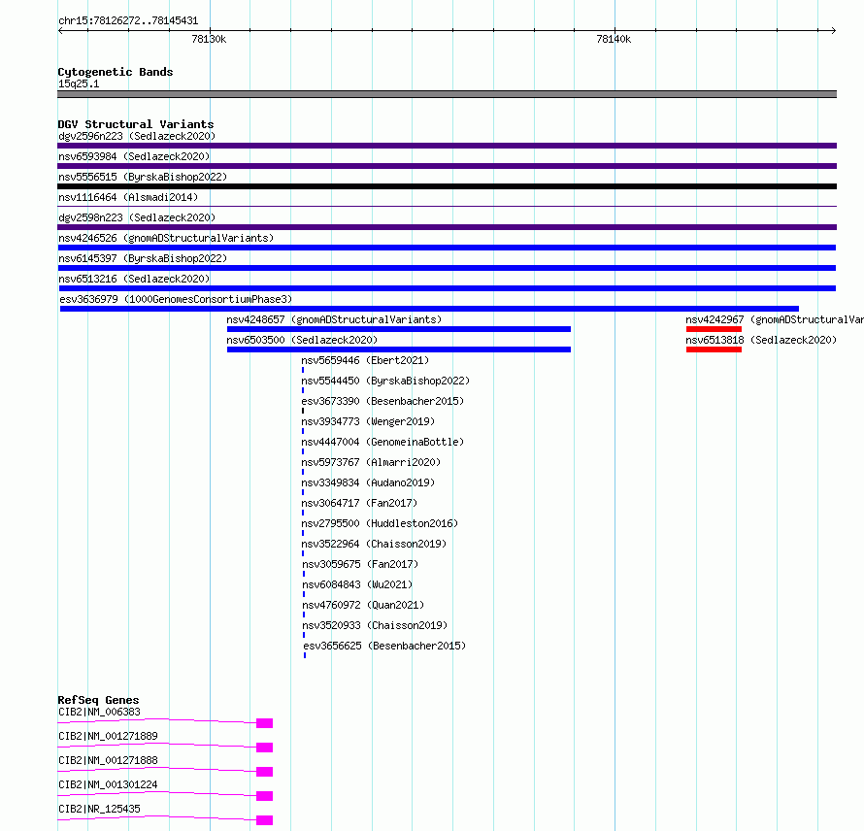Screen dimensions: 864x831
Task: Open nsv3934773 (Wenger2019) variant
Action: click(368, 421)
